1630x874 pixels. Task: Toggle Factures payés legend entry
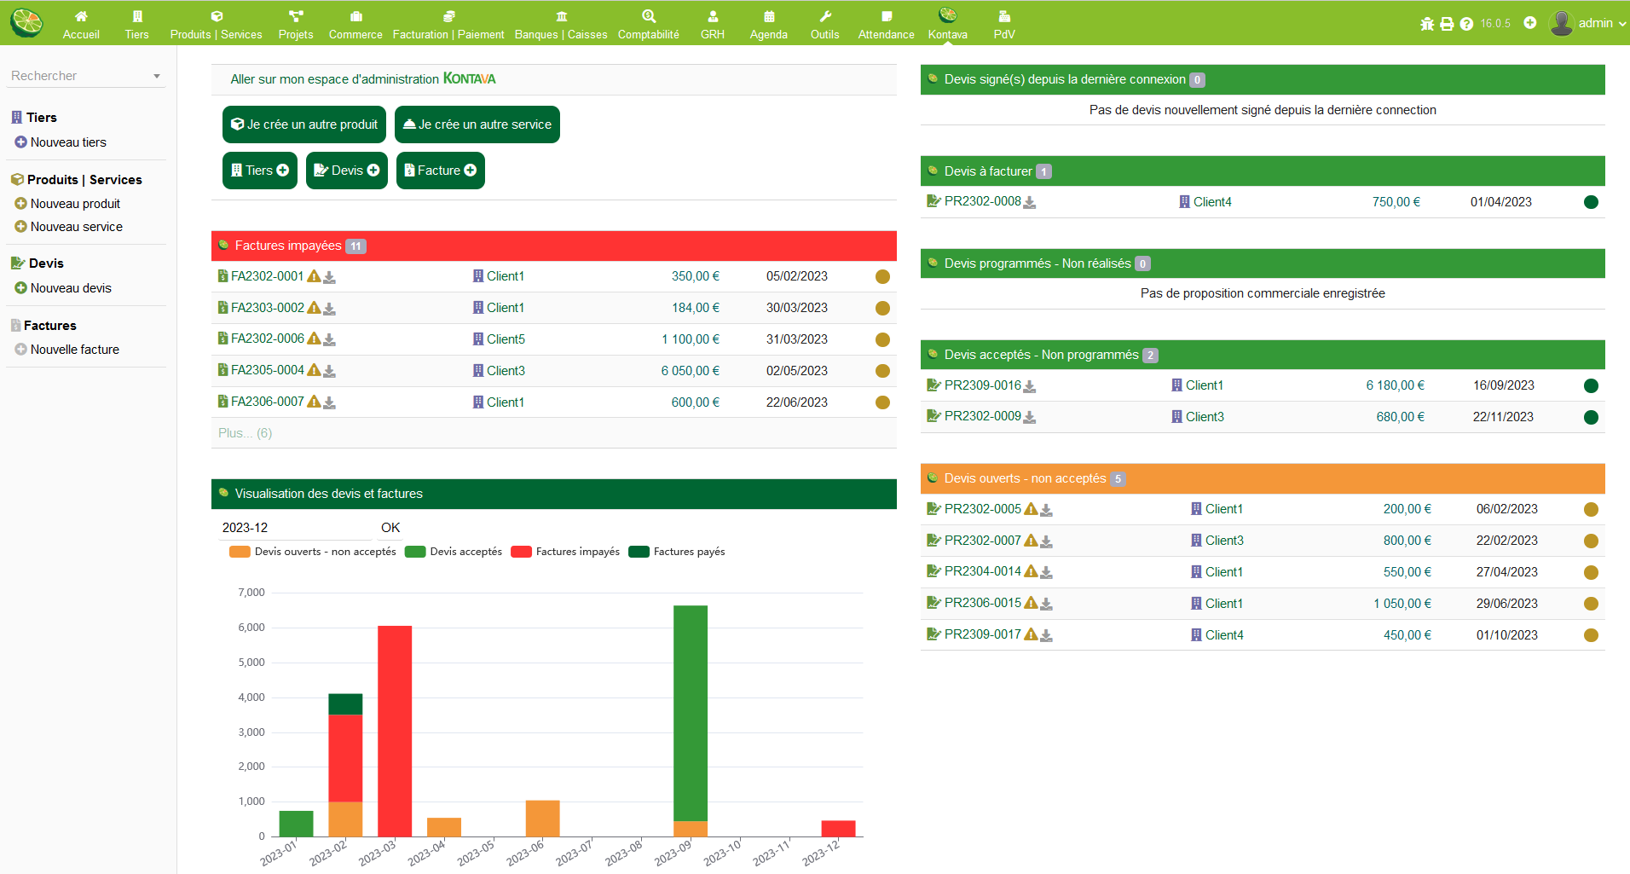click(x=677, y=552)
